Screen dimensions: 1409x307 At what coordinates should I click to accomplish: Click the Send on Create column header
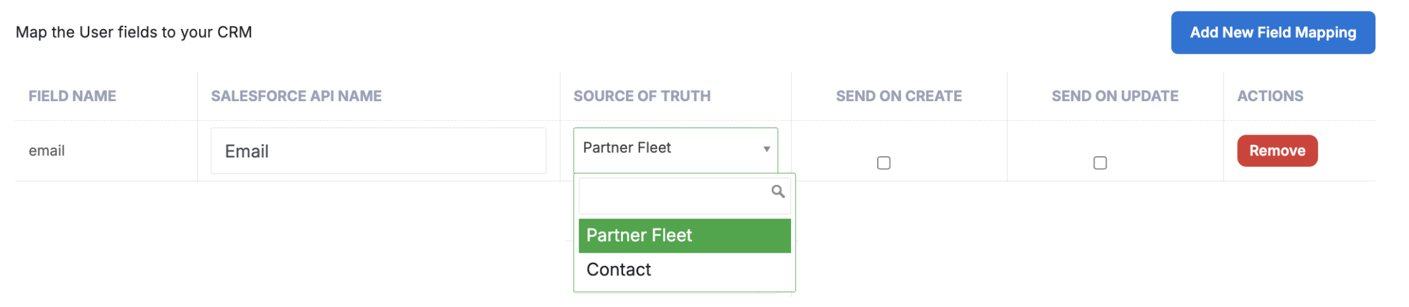[x=899, y=96]
